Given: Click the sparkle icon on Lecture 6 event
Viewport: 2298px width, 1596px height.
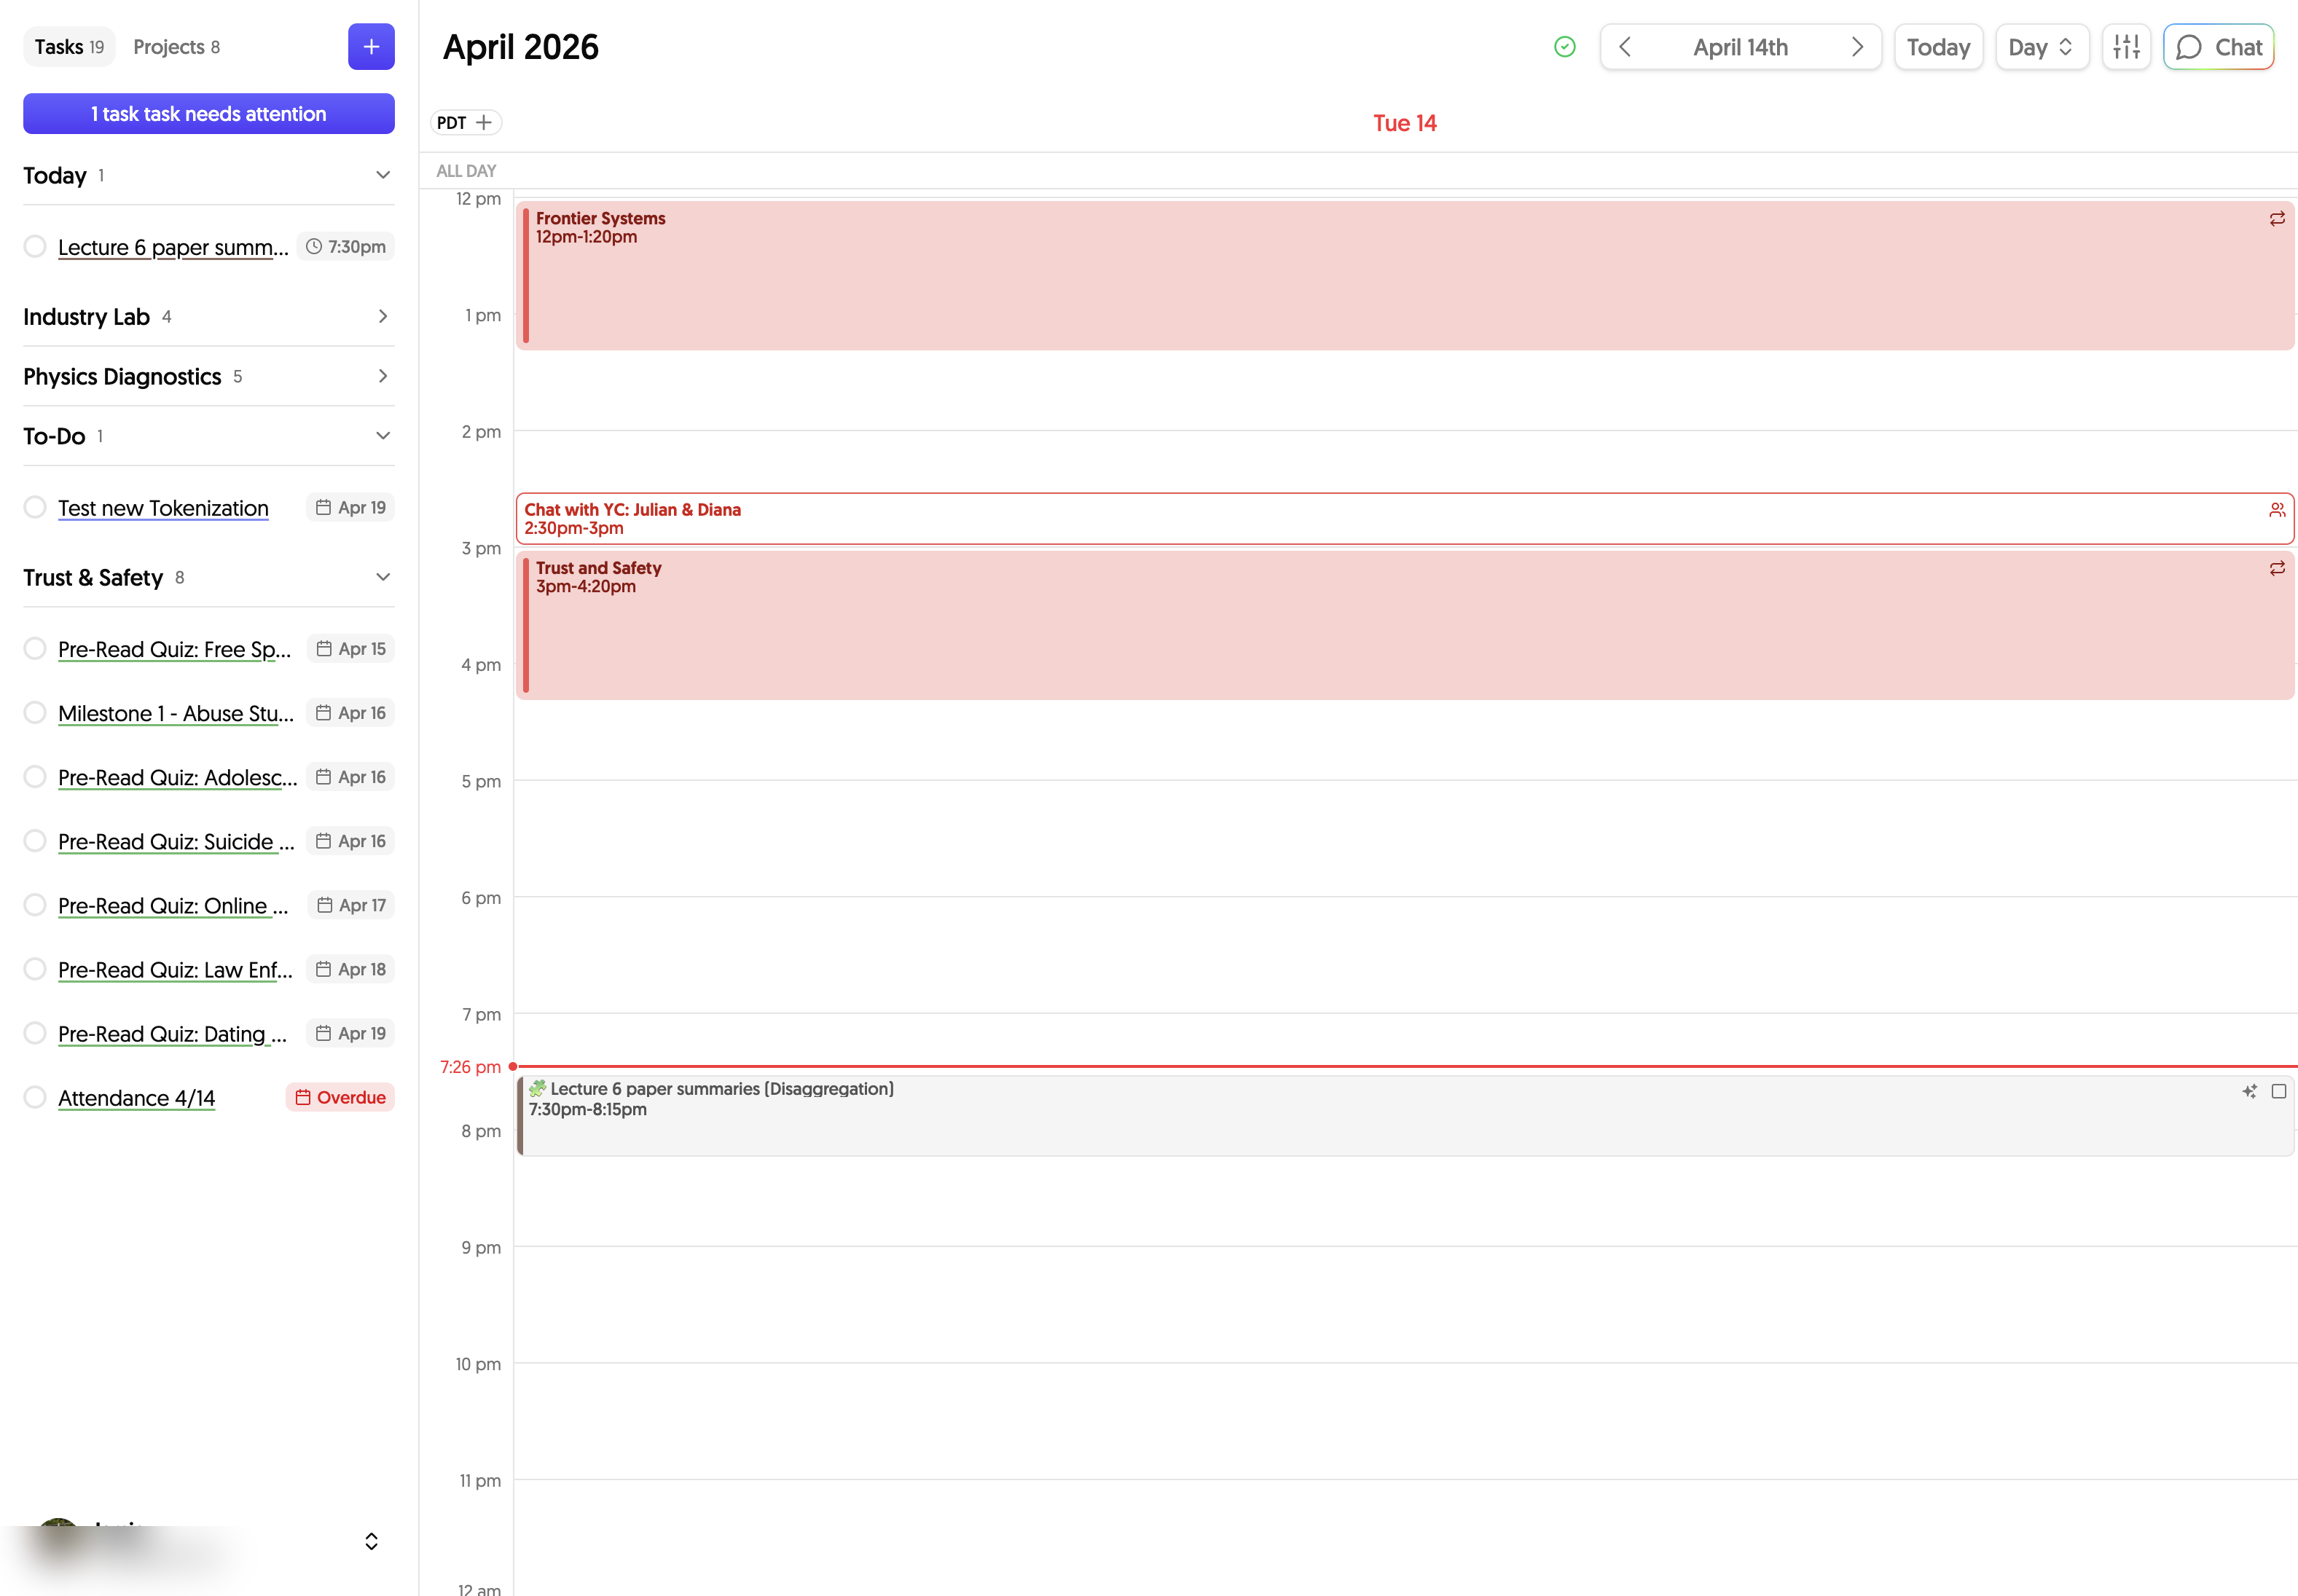Looking at the screenshot, I should point(2249,1091).
